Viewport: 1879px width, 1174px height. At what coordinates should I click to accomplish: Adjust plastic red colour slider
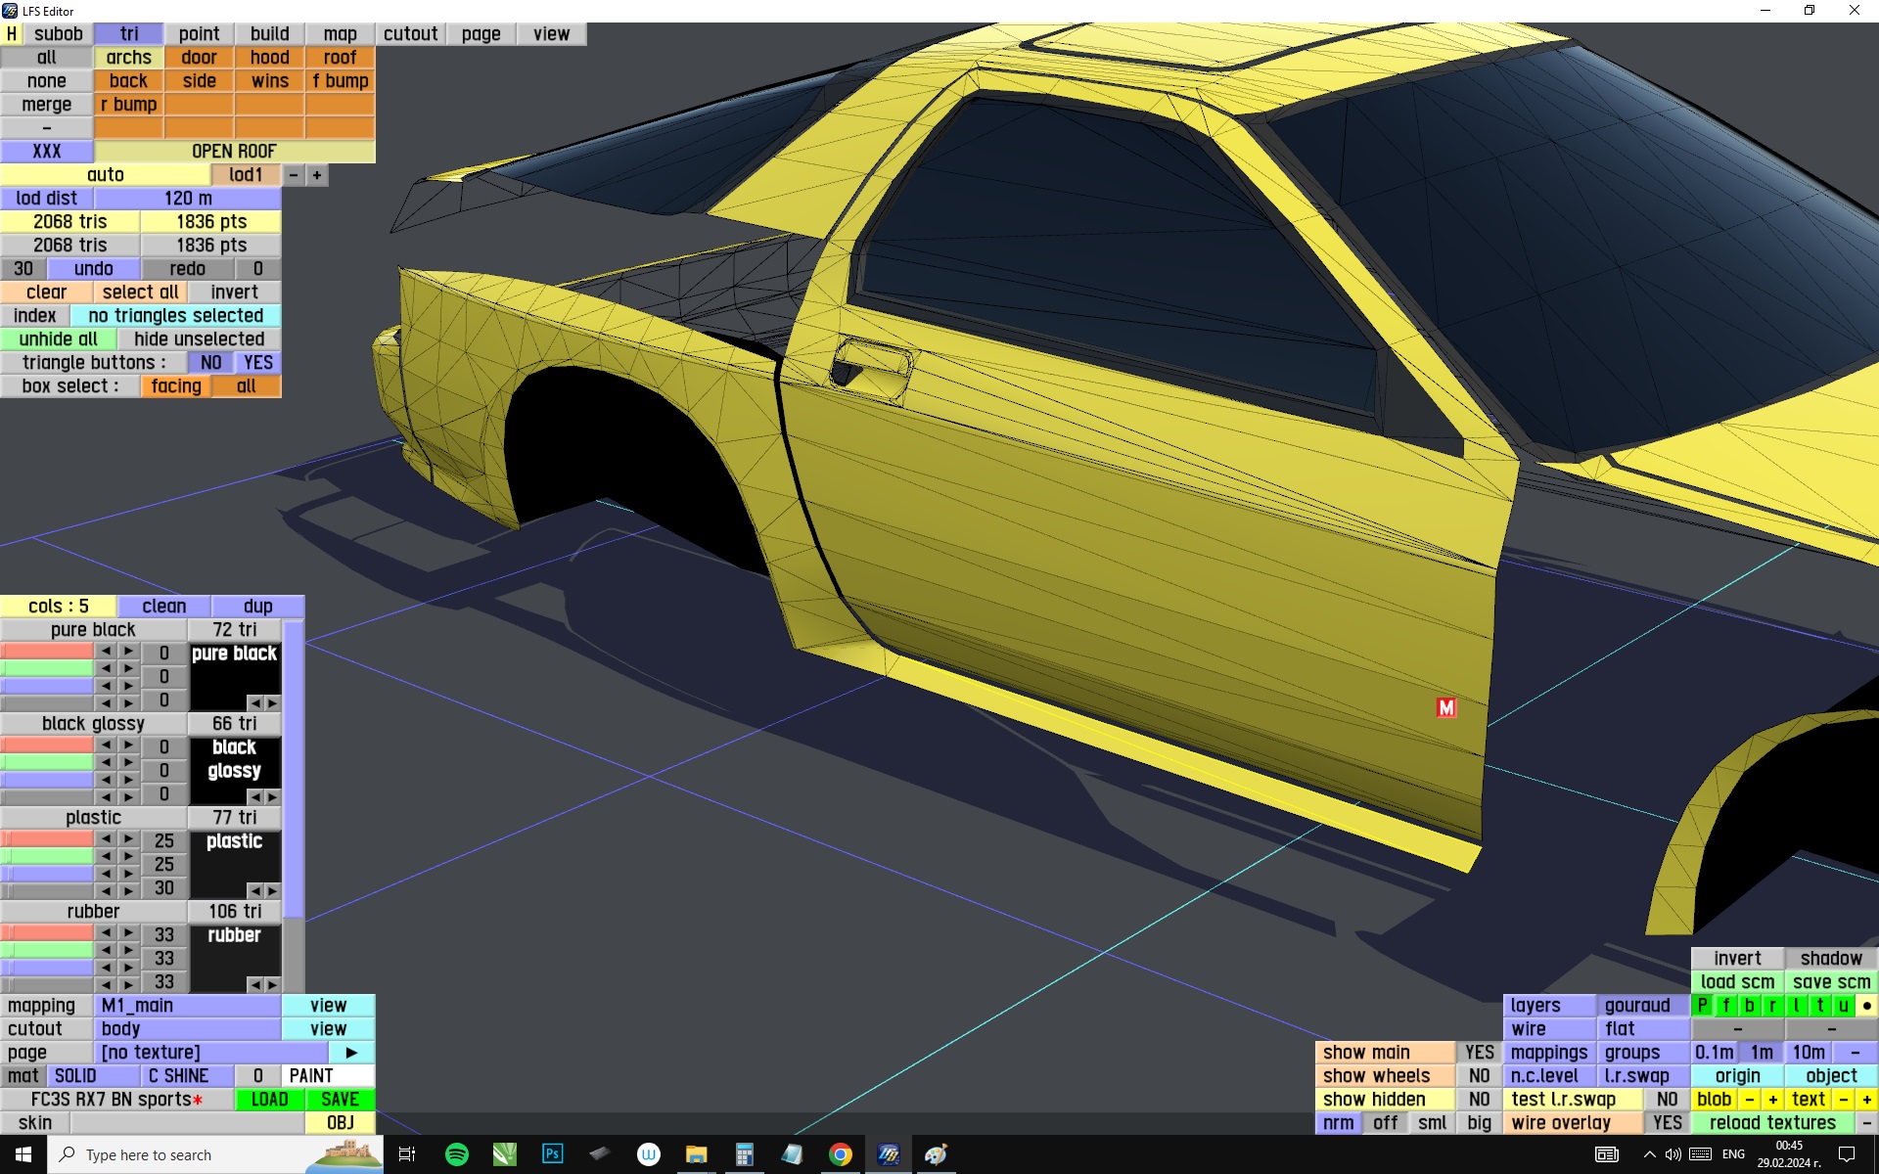point(47,839)
